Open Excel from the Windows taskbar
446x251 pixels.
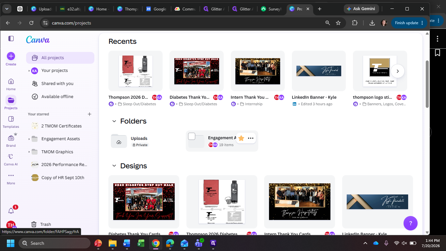click(x=141, y=243)
